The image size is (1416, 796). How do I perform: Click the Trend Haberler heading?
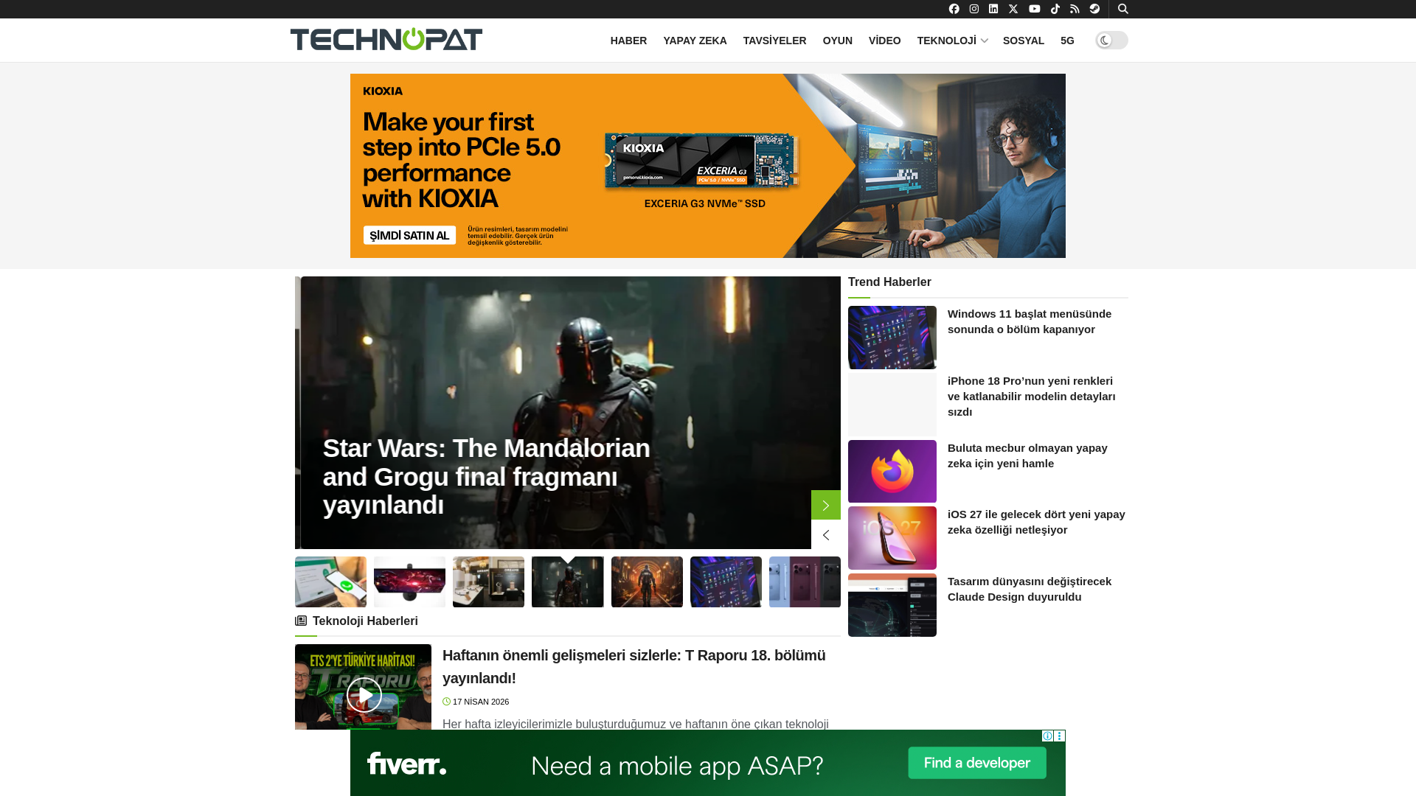coord(889,282)
